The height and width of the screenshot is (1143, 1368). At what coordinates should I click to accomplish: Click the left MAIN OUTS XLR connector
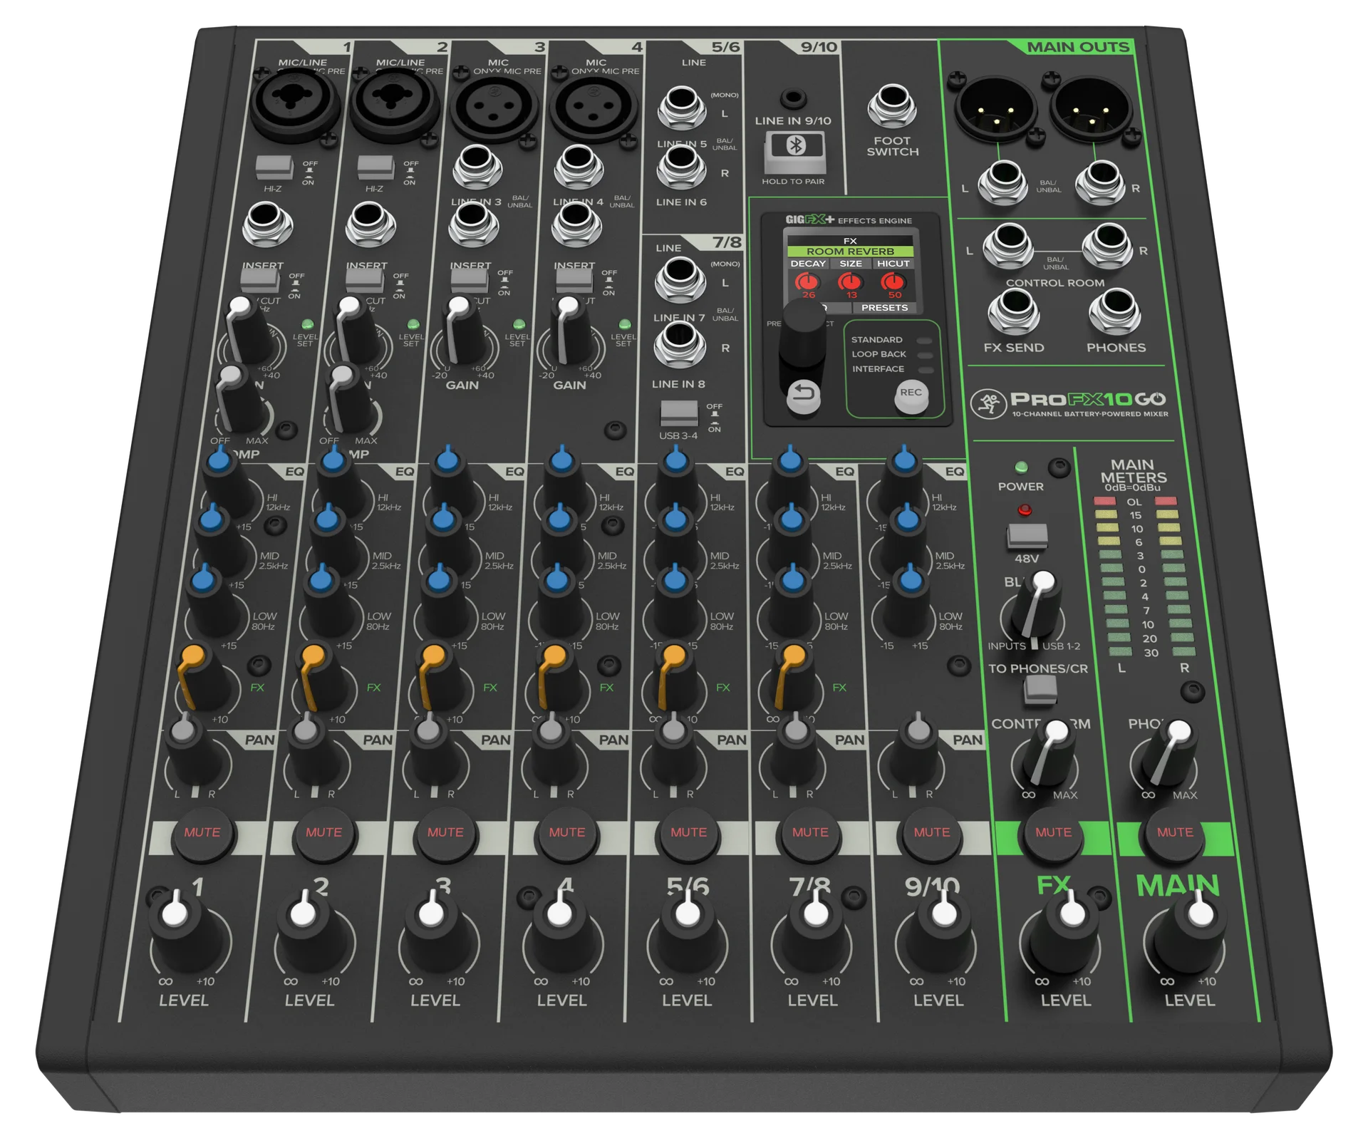[x=995, y=108]
